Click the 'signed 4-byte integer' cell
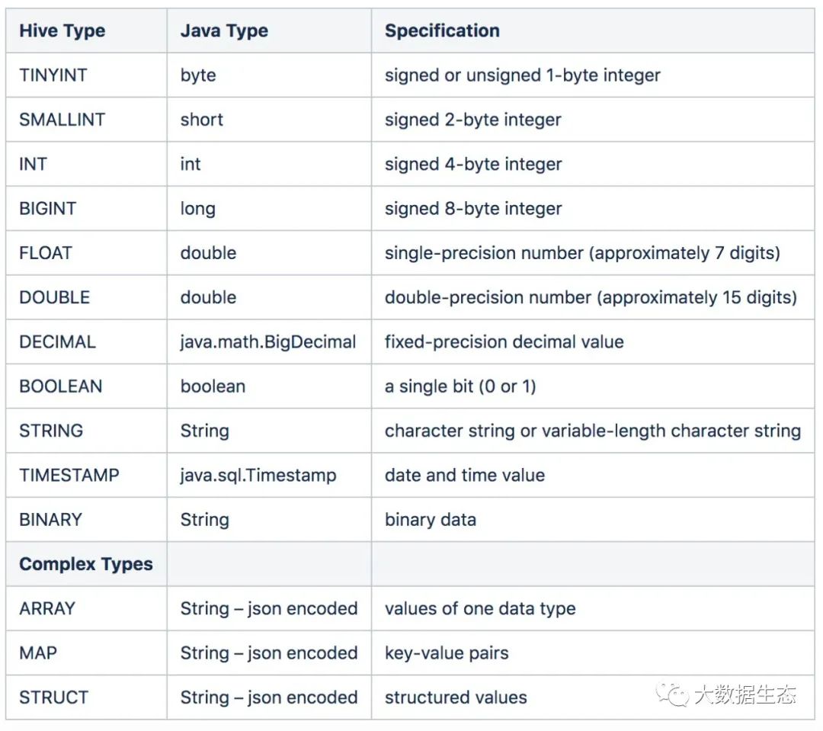This screenshot has width=823, height=731. 473,165
